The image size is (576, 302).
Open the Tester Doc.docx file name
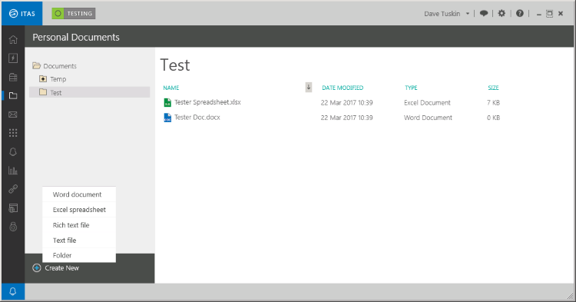pyautogui.click(x=197, y=118)
